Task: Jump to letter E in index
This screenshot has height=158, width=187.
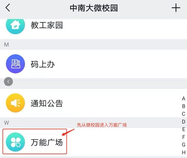Action: pos(183,129)
